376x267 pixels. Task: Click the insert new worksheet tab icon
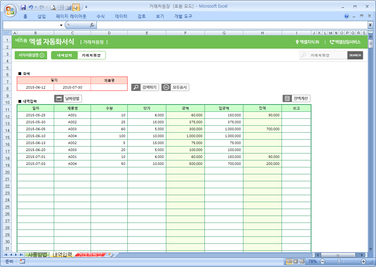111,255
